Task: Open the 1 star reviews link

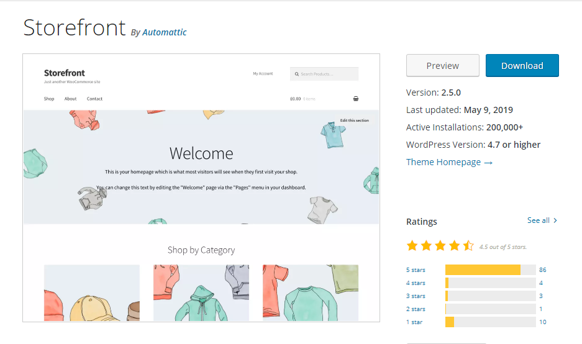Action: pos(414,322)
